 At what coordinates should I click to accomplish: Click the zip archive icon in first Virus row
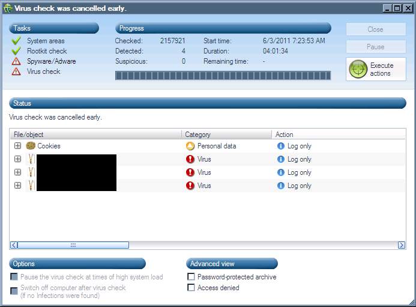coord(31,159)
